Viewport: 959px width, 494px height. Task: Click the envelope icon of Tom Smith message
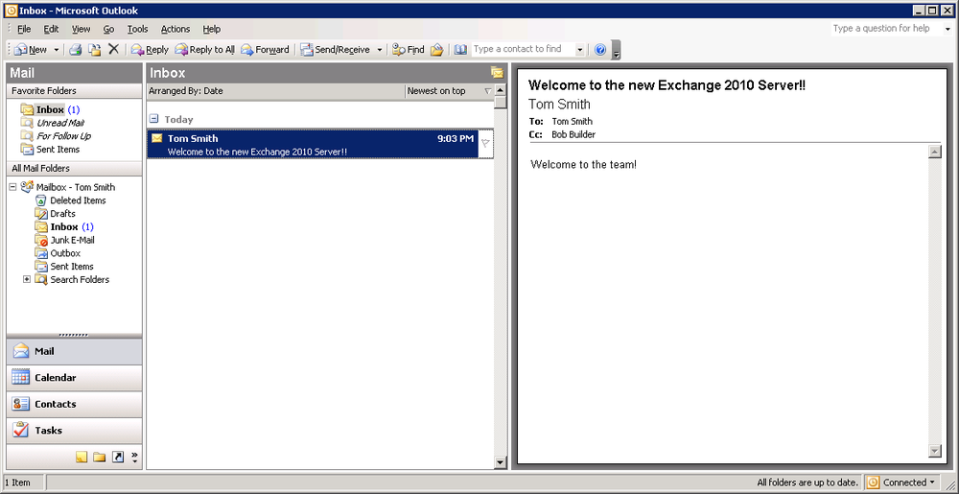point(157,138)
